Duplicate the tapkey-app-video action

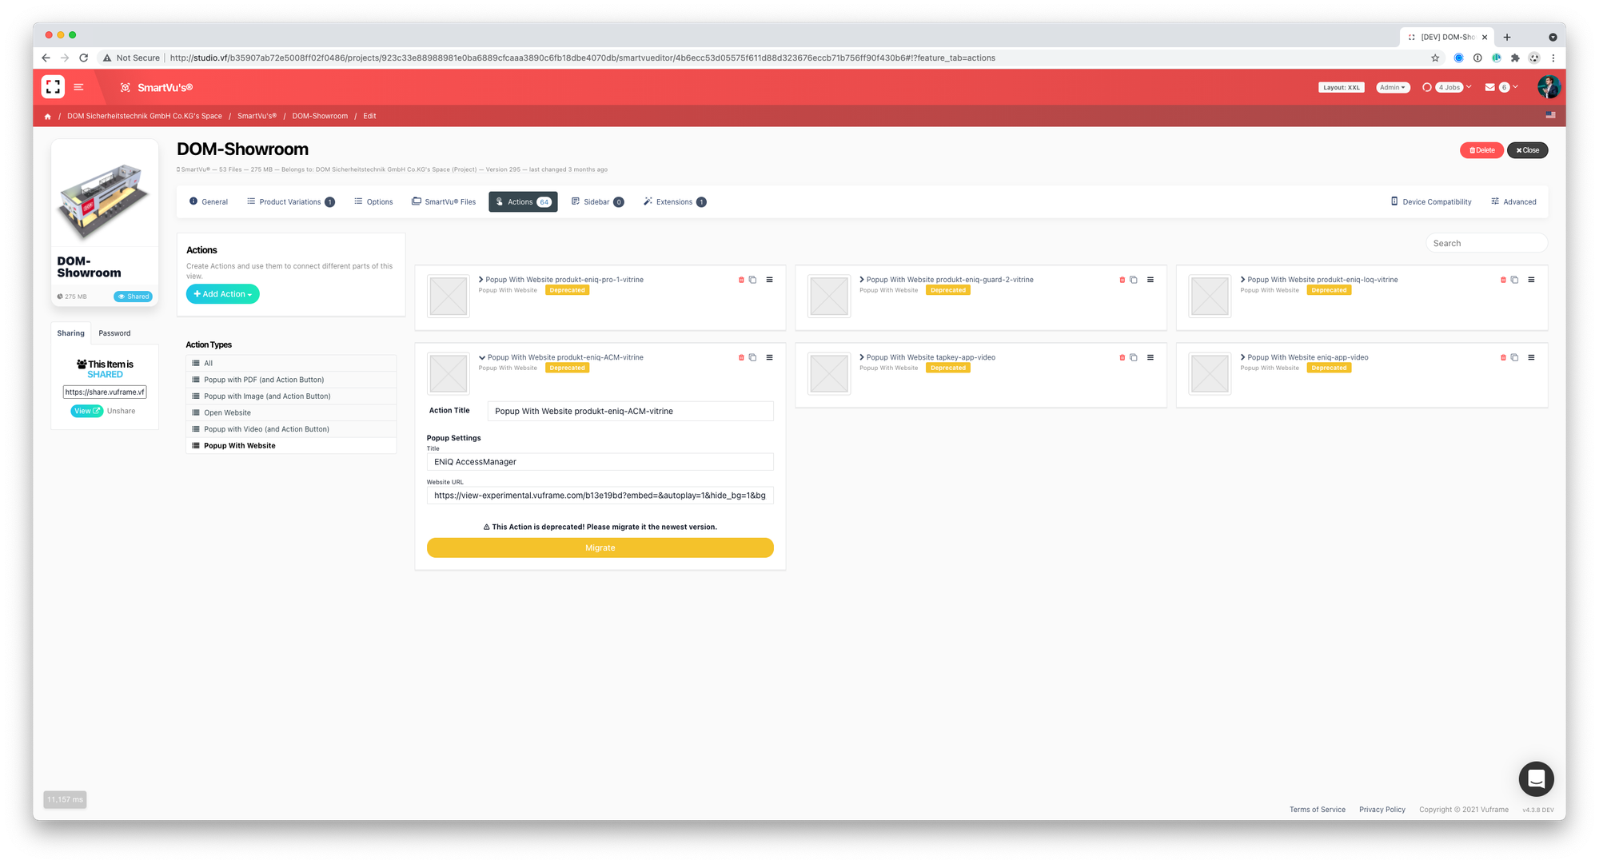(1134, 357)
